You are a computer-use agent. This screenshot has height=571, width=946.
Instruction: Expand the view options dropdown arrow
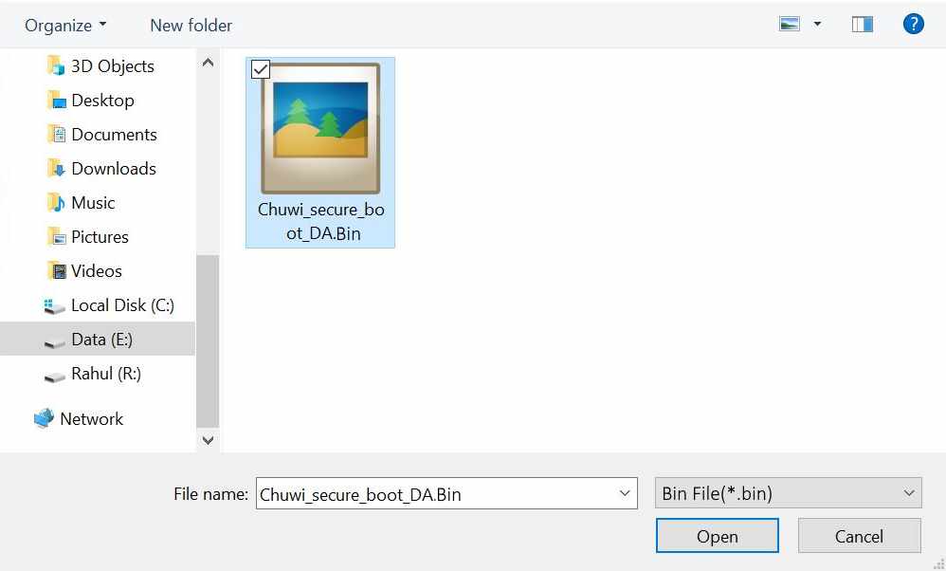pyautogui.click(x=817, y=24)
